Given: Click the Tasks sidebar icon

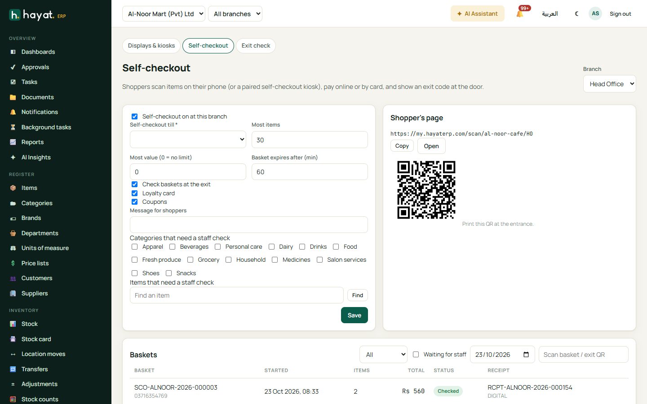Looking at the screenshot, I should coord(13,82).
